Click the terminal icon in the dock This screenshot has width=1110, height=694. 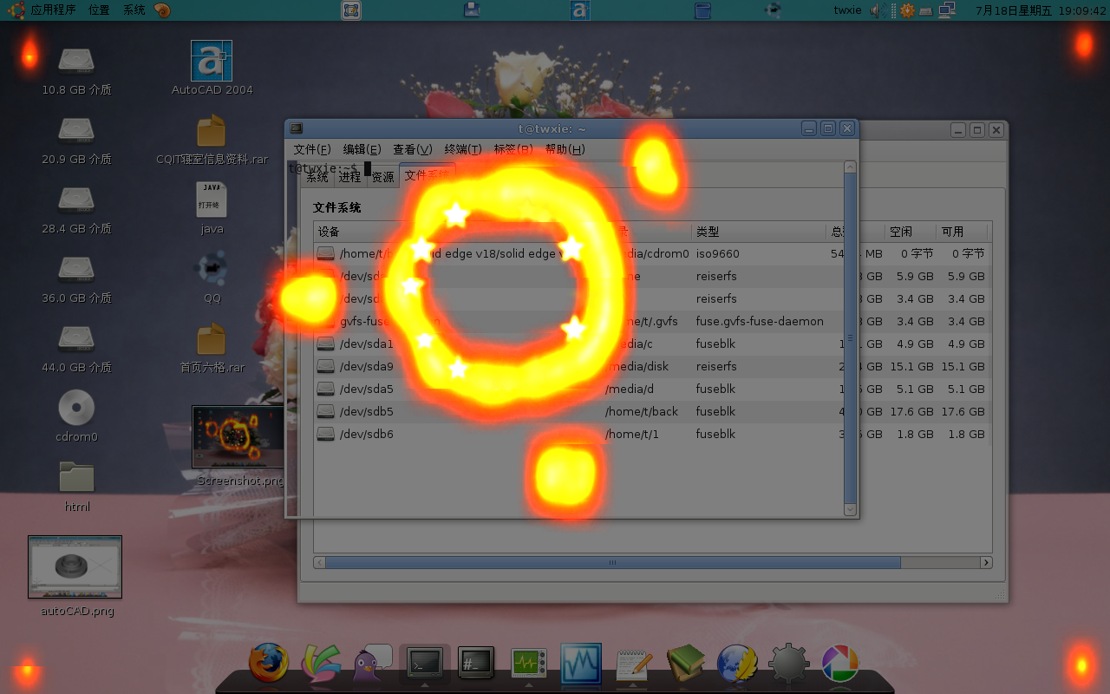(x=425, y=664)
